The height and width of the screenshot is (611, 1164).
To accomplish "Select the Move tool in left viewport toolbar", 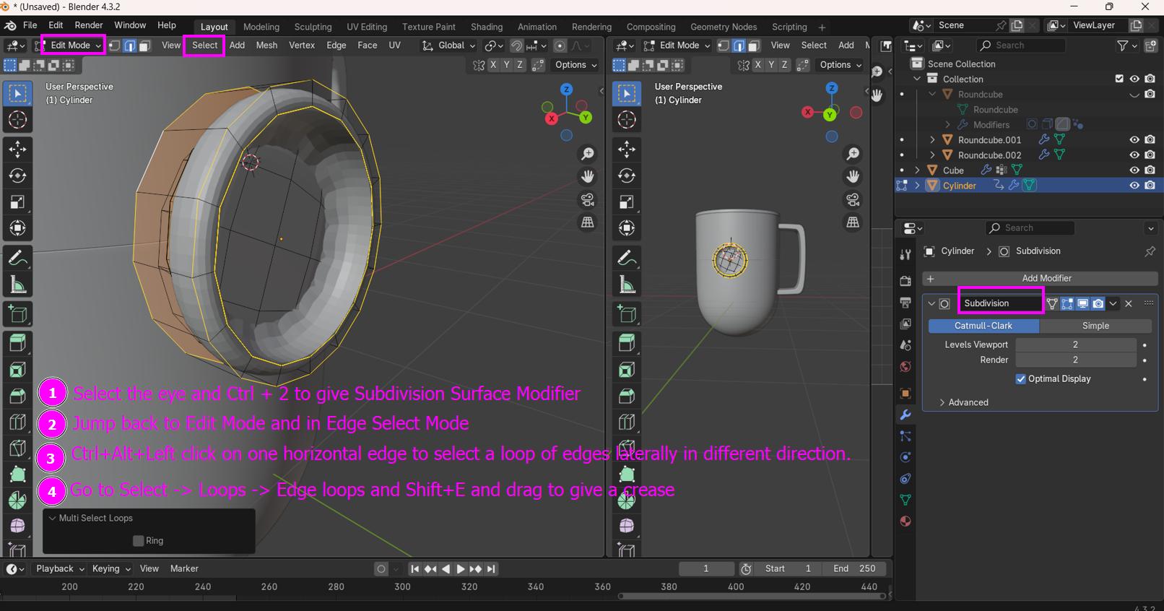I will click(x=18, y=149).
